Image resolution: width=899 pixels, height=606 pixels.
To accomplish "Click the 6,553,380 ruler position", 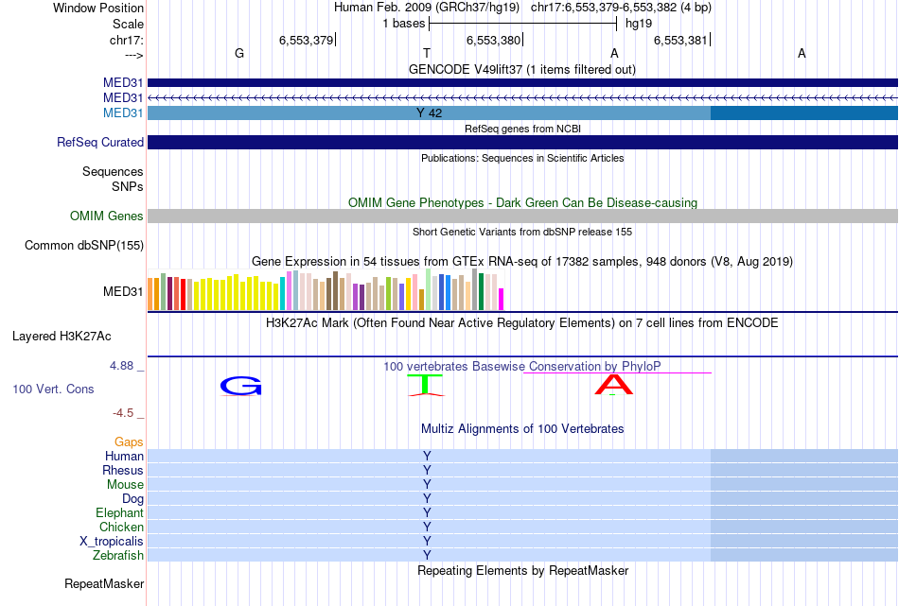I will click(x=493, y=40).
